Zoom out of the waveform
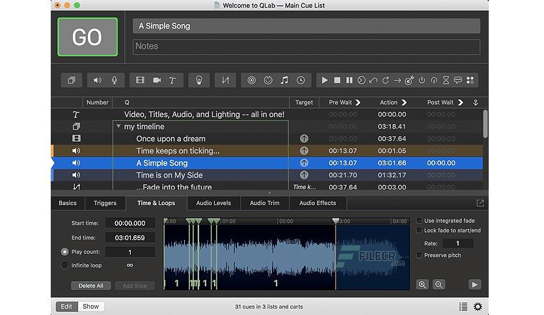This screenshot has width=544, height=315. [439, 285]
